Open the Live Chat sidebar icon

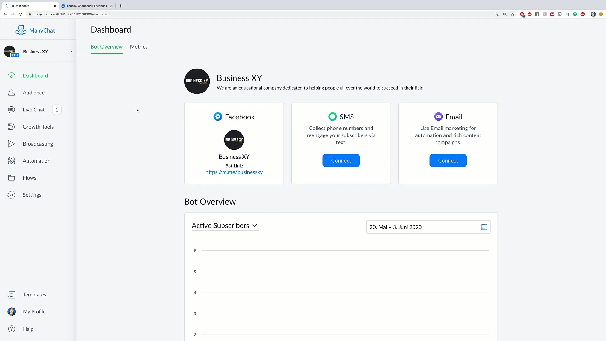pyautogui.click(x=11, y=110)
